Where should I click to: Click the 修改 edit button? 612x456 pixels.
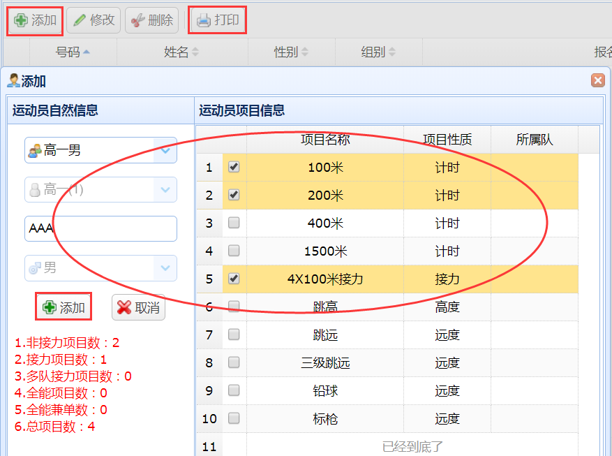pos(94,20)
